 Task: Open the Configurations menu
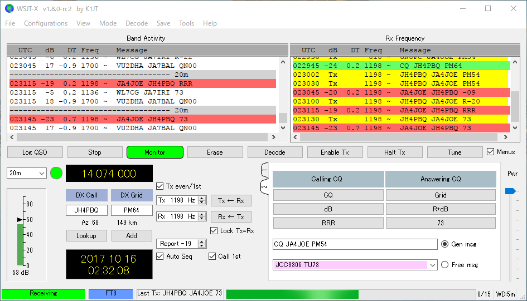coord(46,23)
